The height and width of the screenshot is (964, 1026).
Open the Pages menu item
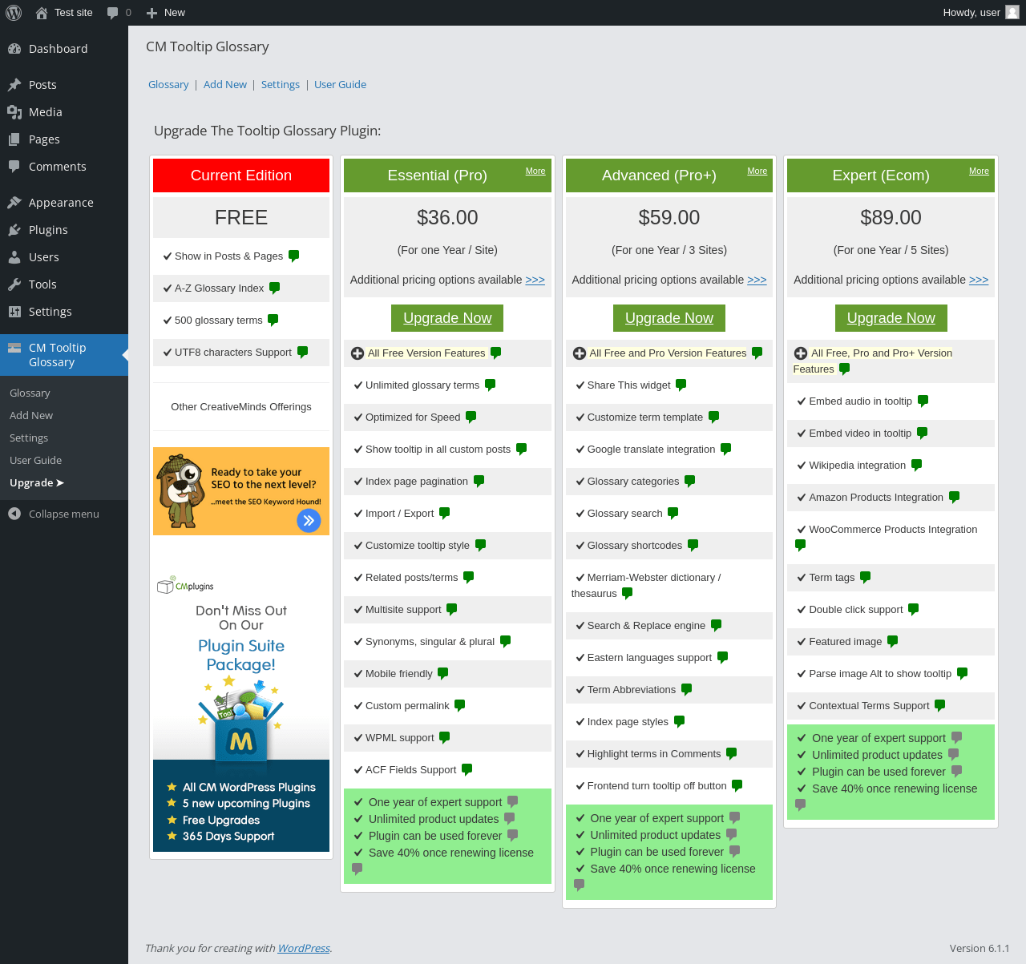[64, 139]
